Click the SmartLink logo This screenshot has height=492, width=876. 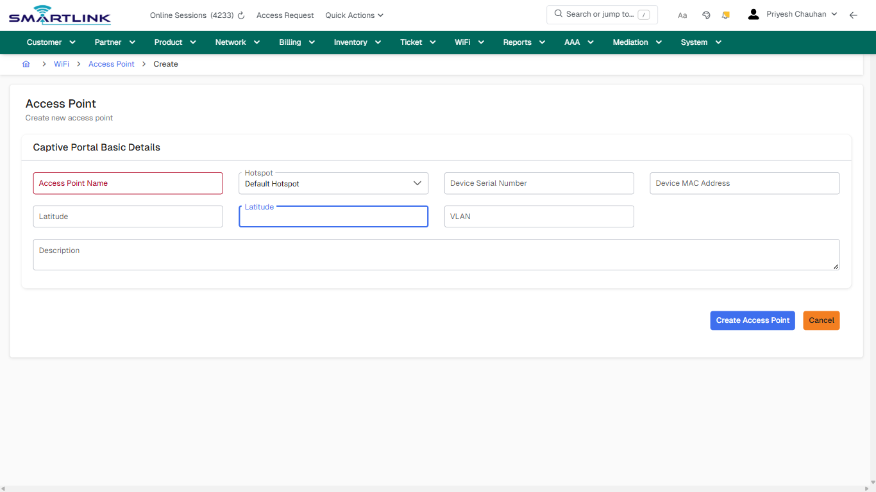click(60, 15)
